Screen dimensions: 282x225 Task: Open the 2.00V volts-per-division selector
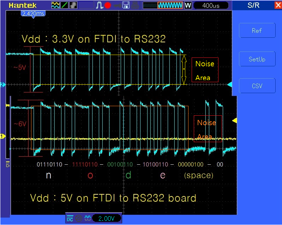107,218
